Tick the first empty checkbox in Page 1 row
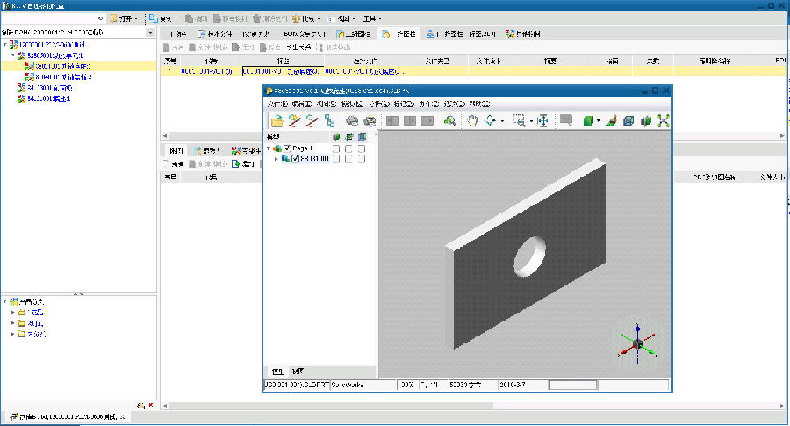Viewport: 790px width, 426px height. point(336,148)
